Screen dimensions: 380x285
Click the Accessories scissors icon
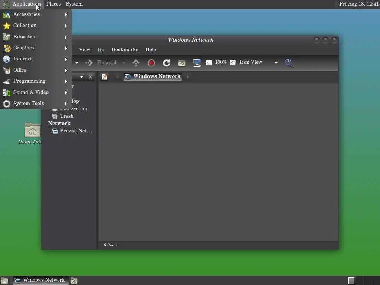click(x=7, y=15)
